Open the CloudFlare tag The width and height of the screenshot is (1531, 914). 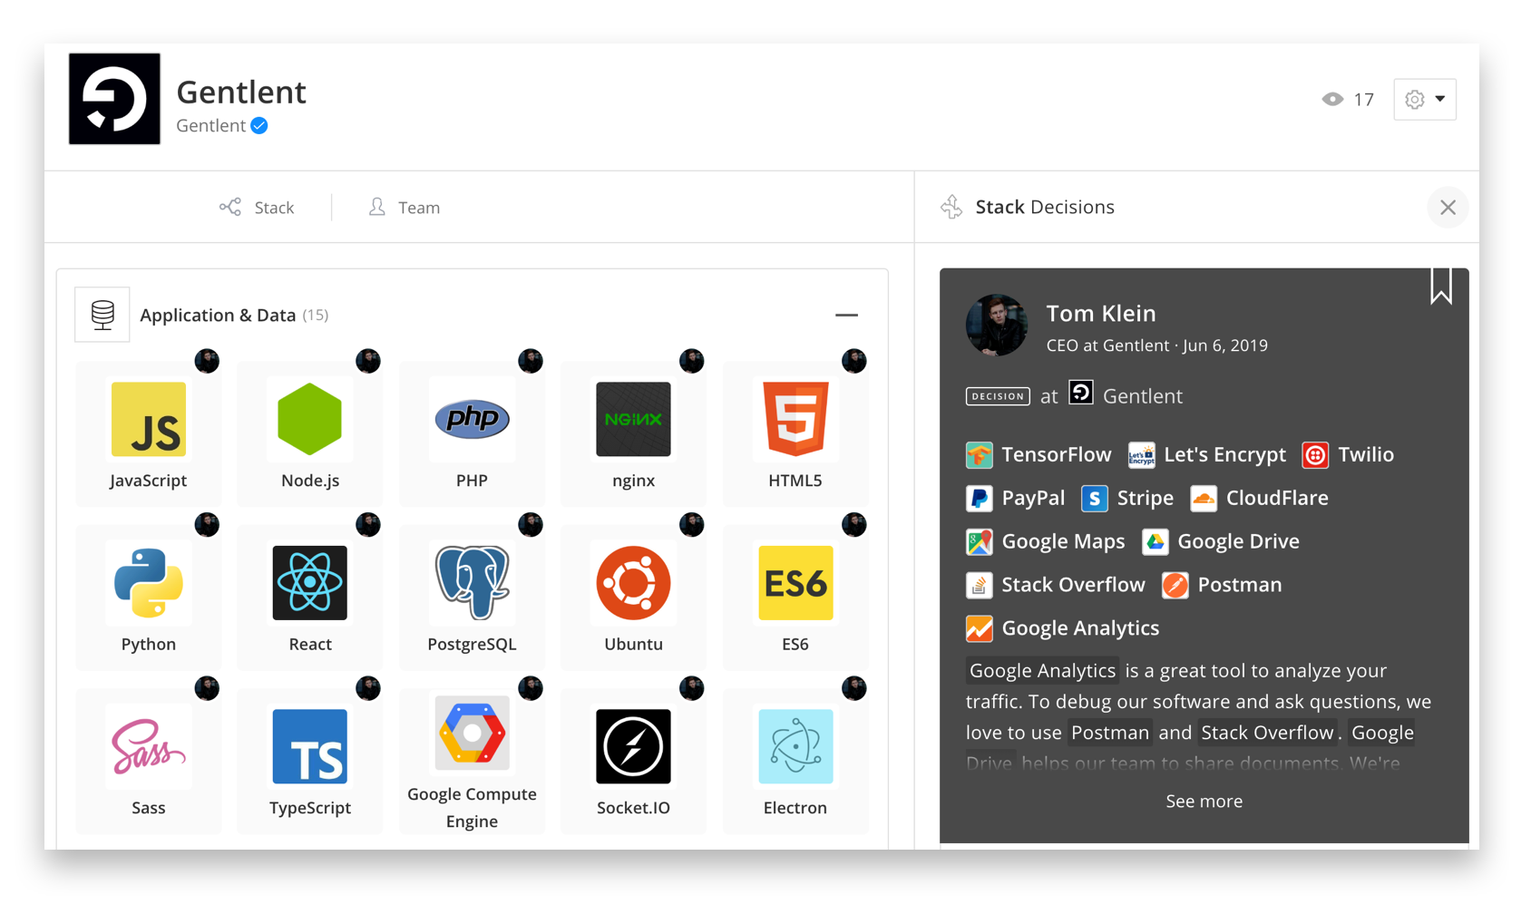click(1259, 498)
